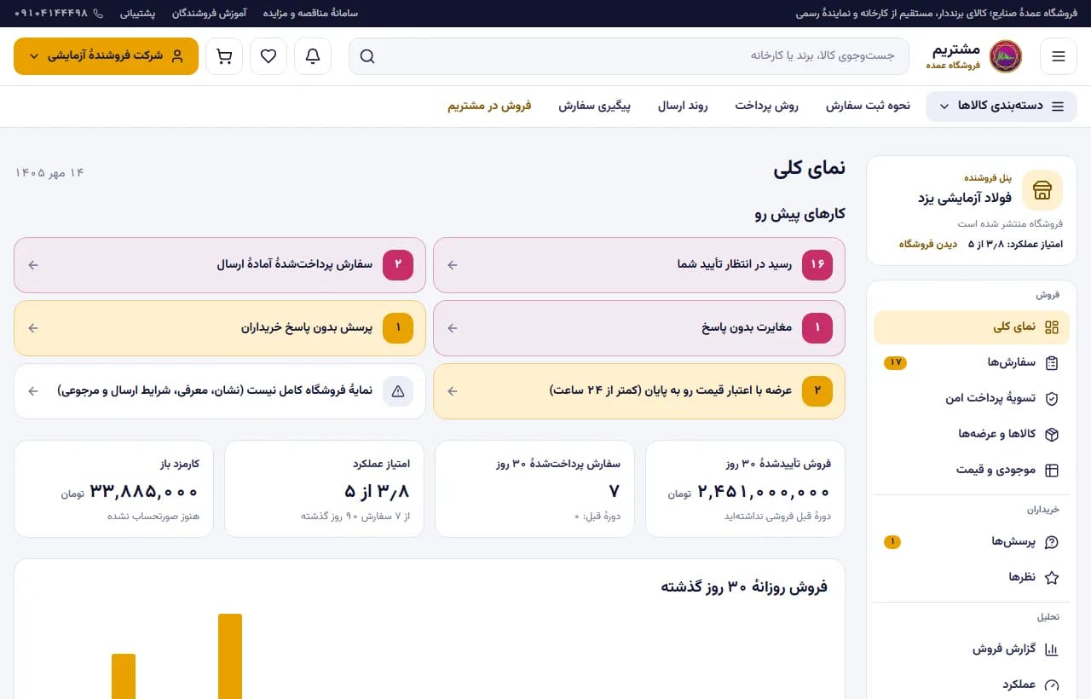Open پرسش بدون پاسخ خریداران card
The width and height of the screenshot is (1091, 699).
click(220, 328)
